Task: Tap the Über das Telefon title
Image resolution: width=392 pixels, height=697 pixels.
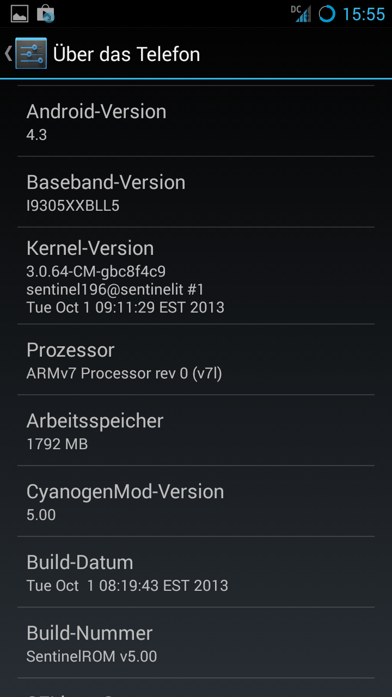Action: coord(126,54)
